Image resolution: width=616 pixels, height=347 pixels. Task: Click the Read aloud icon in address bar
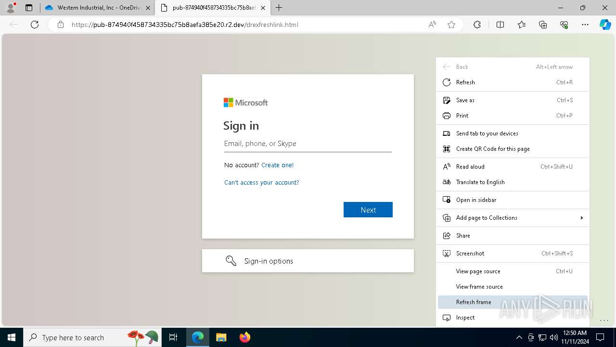(x=432, y=25)
